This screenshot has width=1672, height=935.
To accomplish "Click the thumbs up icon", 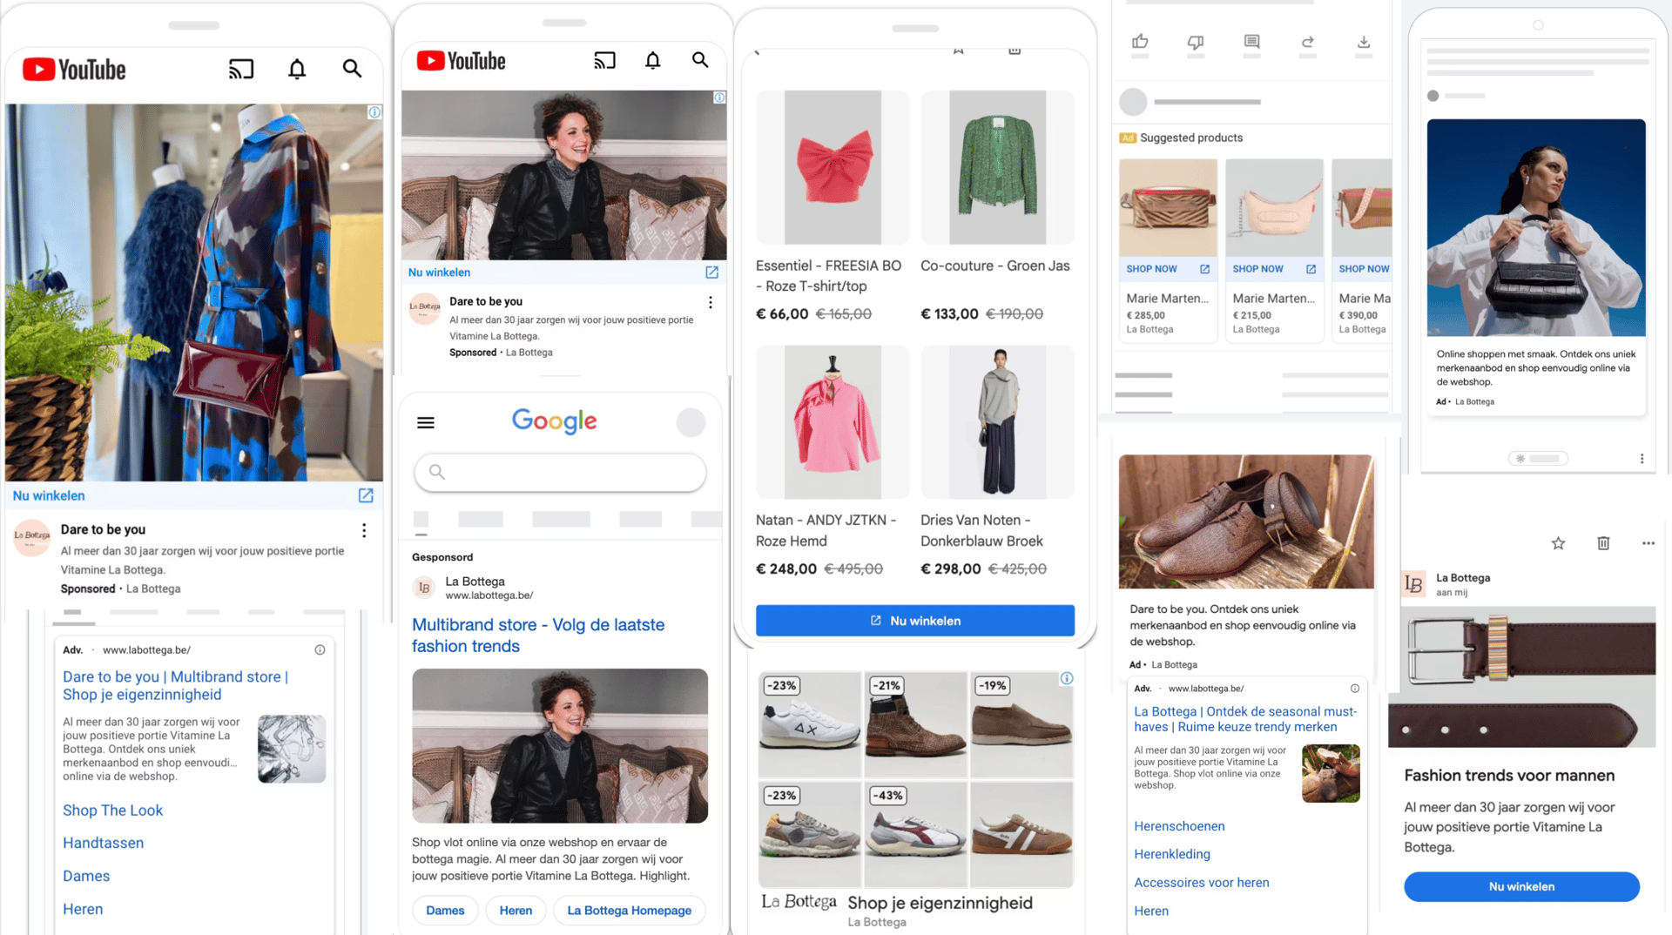I will coord(1140,42).
